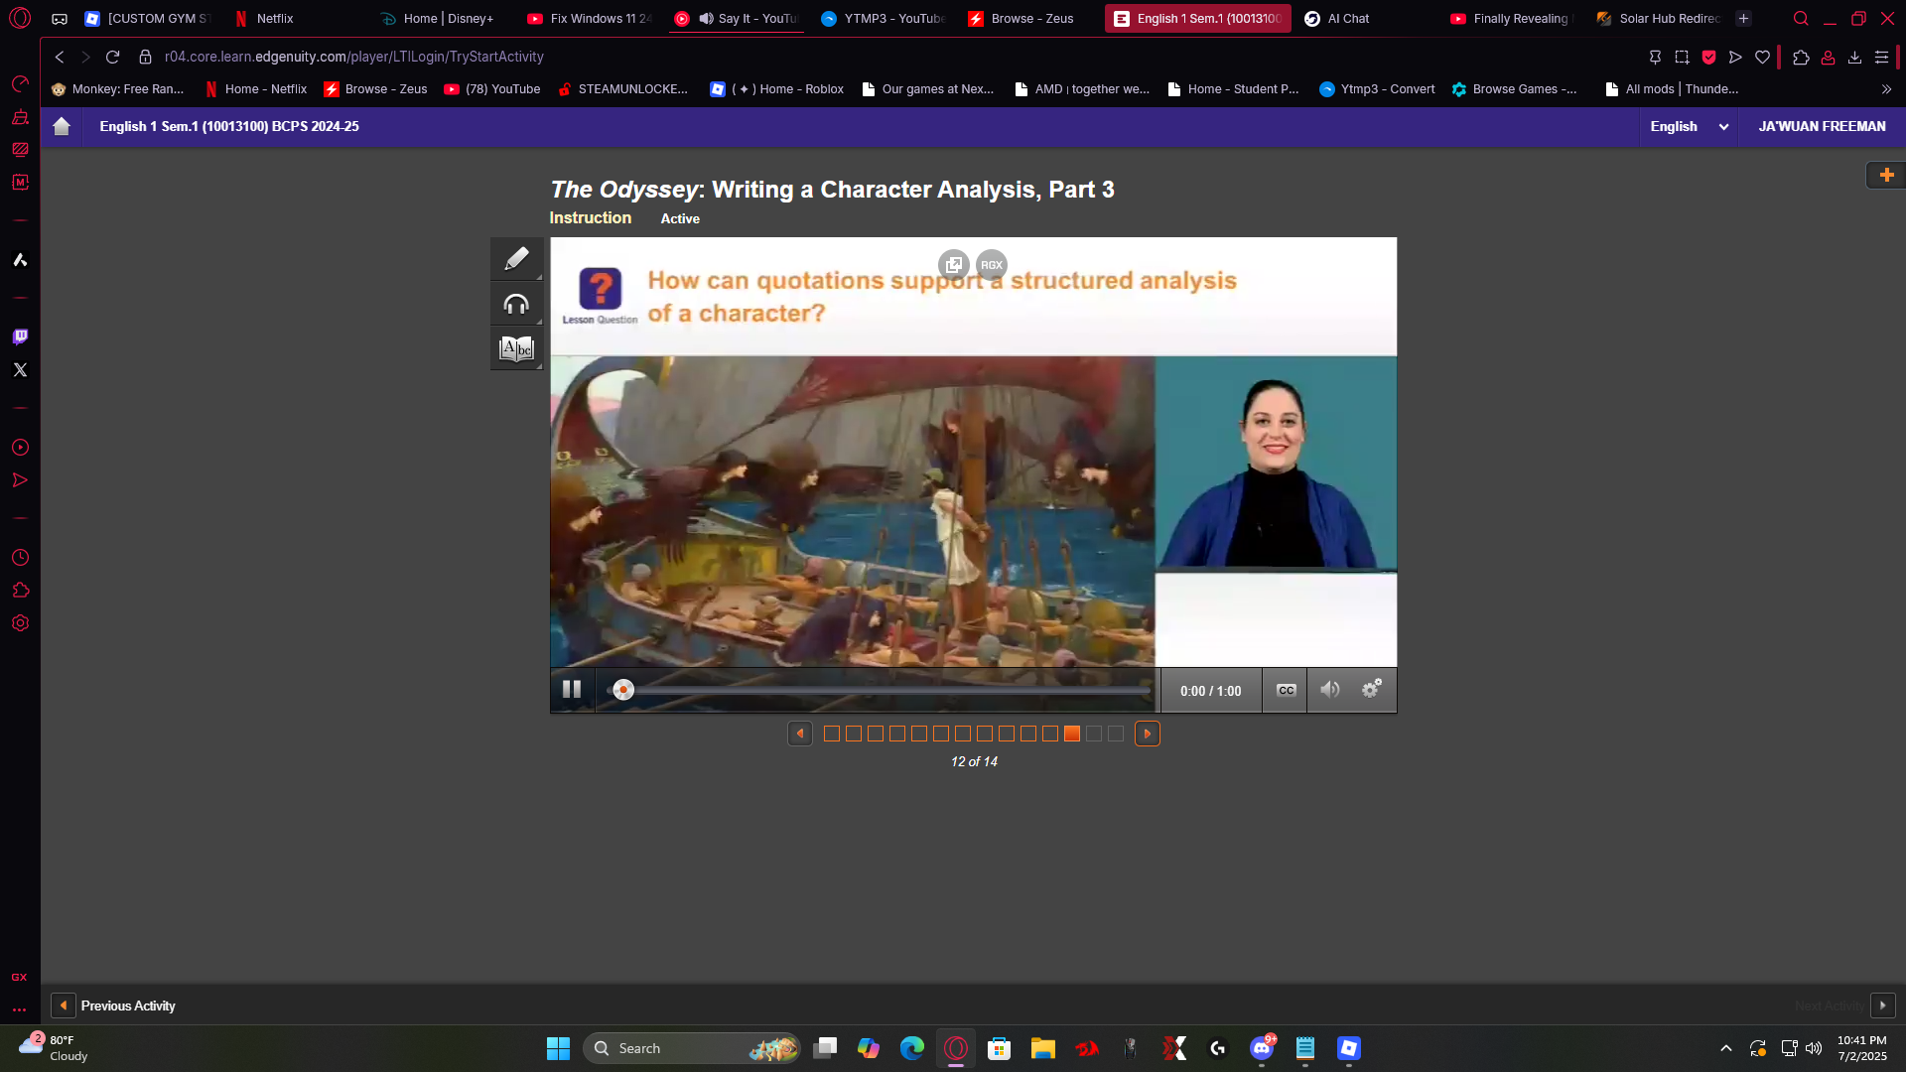Open browser search in the tab bar
The width and height of the screenshot is (1906, 1072).
pos(1801,18)
